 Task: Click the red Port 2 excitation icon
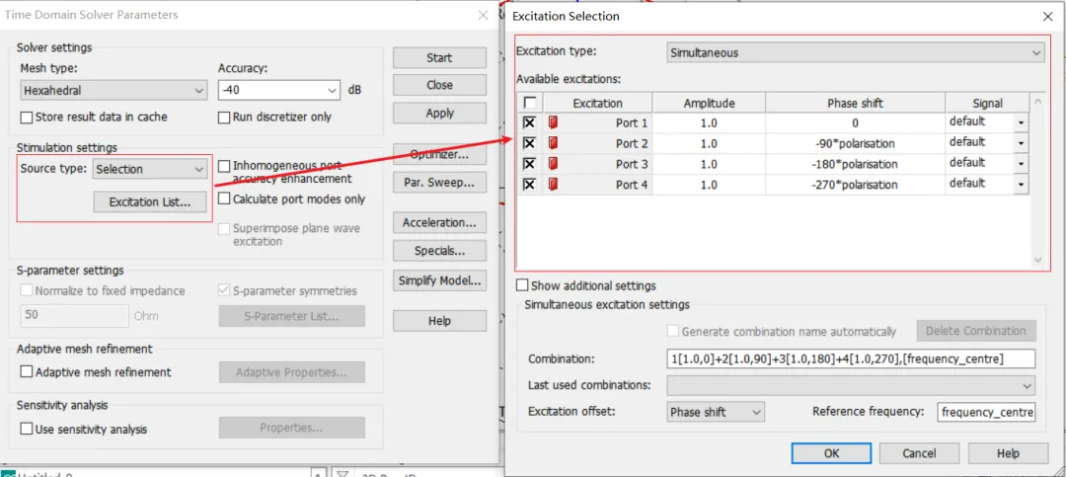coord(553,143)
